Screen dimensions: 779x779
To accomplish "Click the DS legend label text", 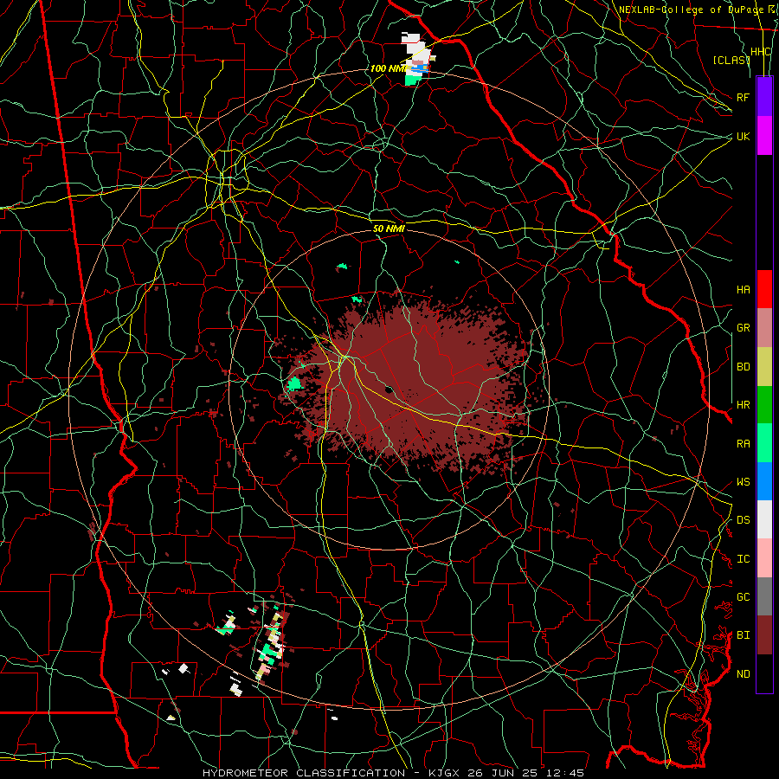I will [x=743, y=520].
